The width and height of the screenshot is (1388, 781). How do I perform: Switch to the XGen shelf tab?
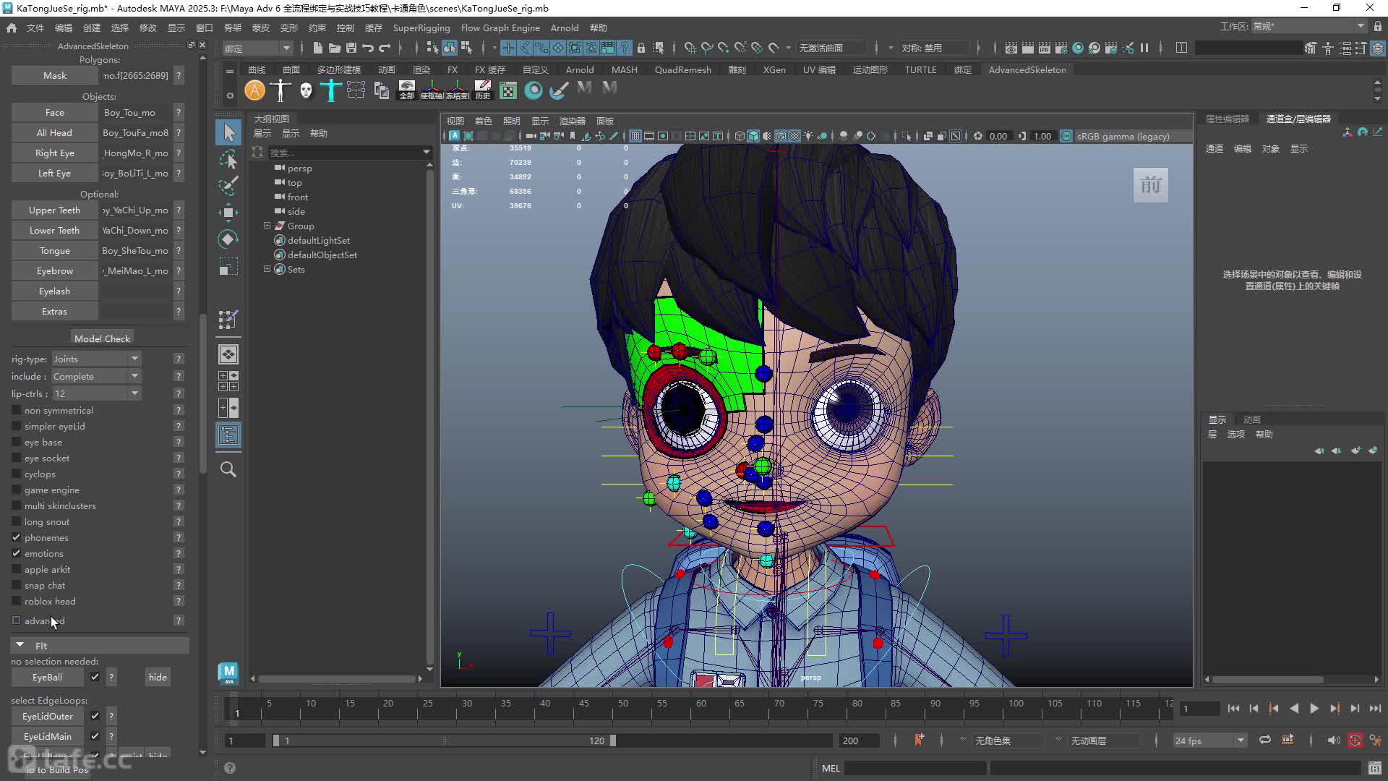coord(774,69)
